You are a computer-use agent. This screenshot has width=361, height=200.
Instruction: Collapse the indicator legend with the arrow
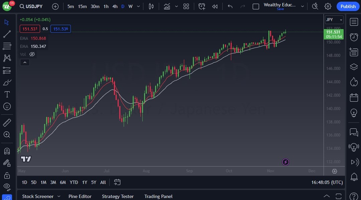(x=25, y=62)
